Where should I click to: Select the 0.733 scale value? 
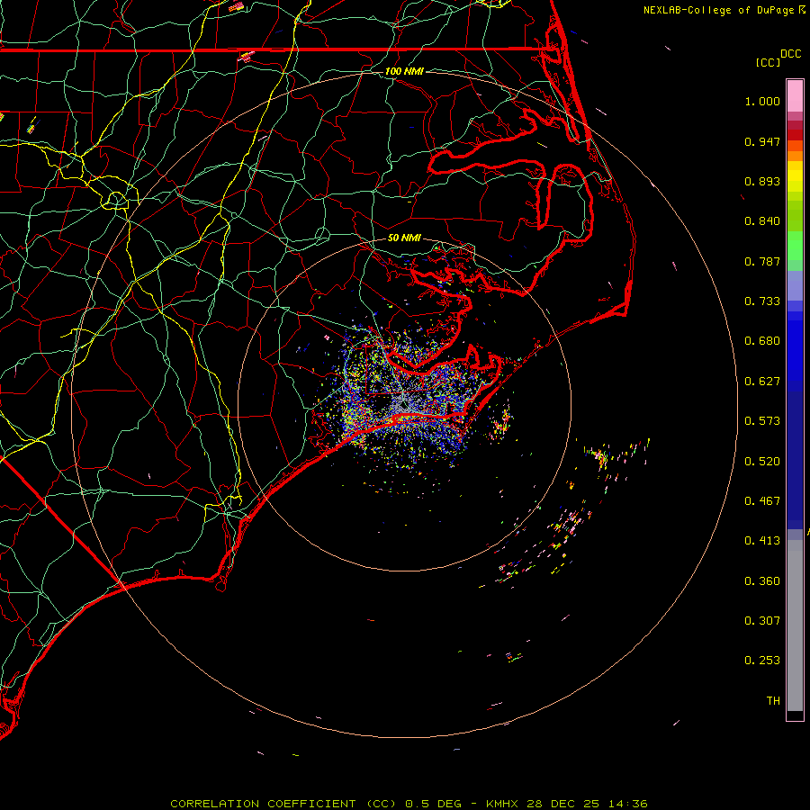click(x=762, y=301)
